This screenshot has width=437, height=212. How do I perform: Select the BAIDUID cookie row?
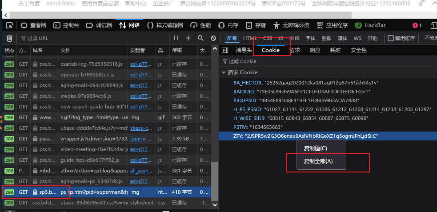328,92
